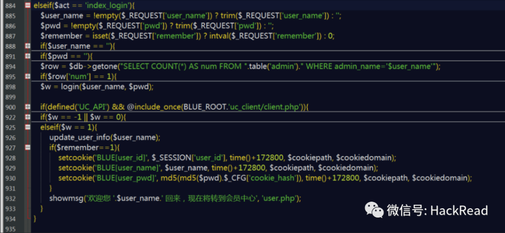
Task: Click the 'user.php' string on line 932
Action: click(x=279, y=198)
